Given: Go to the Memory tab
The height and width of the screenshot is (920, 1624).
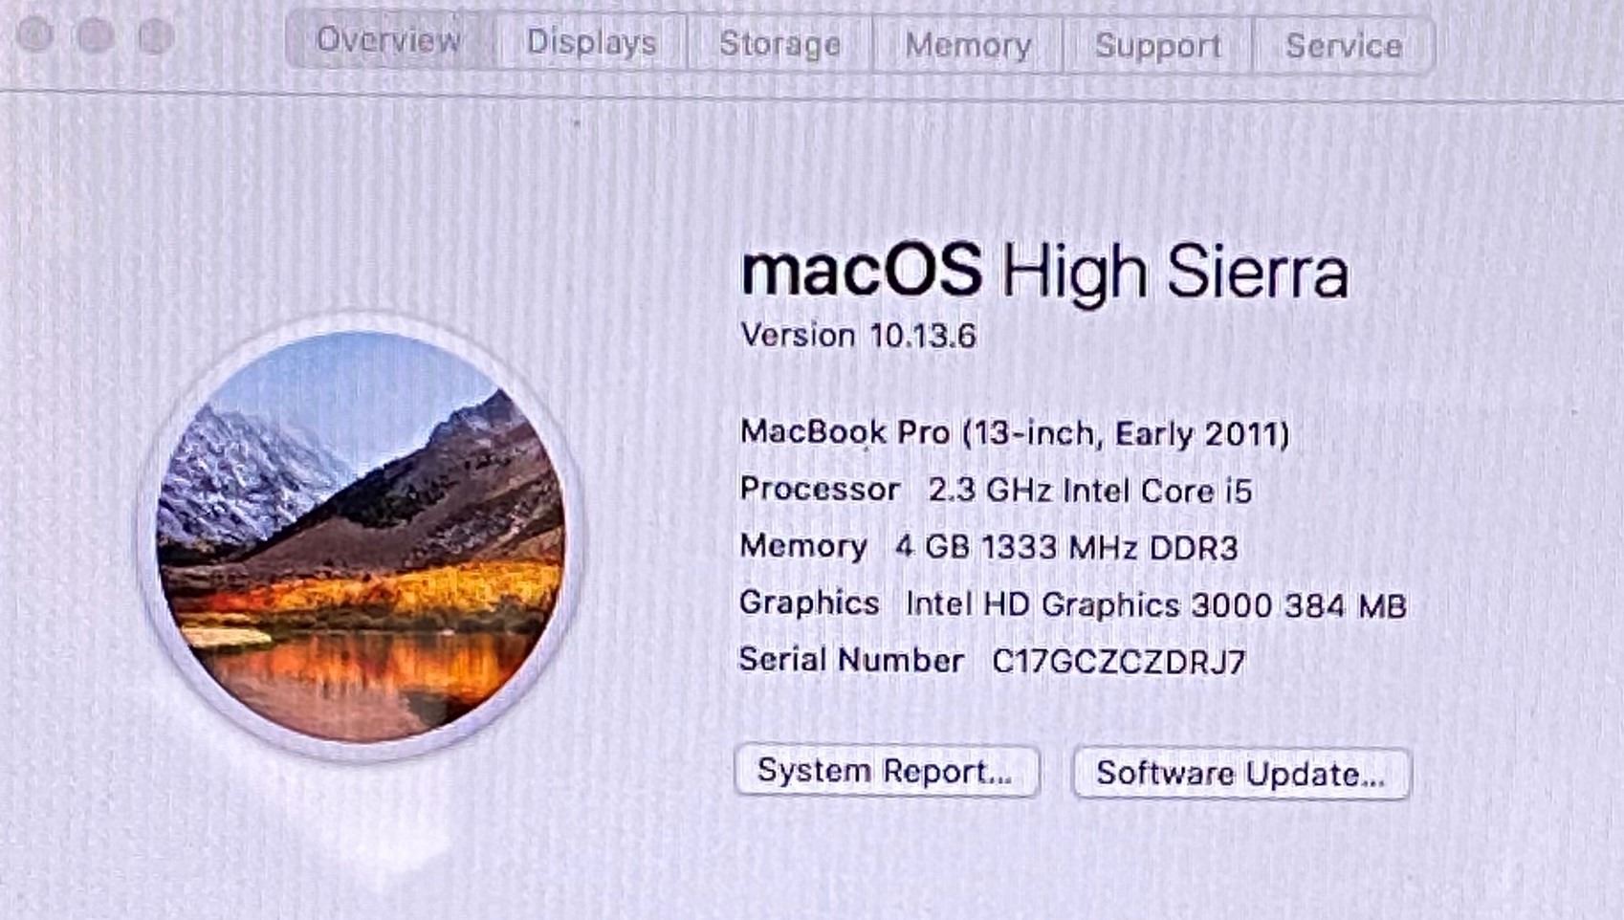Looking at the screenshot, I should (x=968, y=45).
